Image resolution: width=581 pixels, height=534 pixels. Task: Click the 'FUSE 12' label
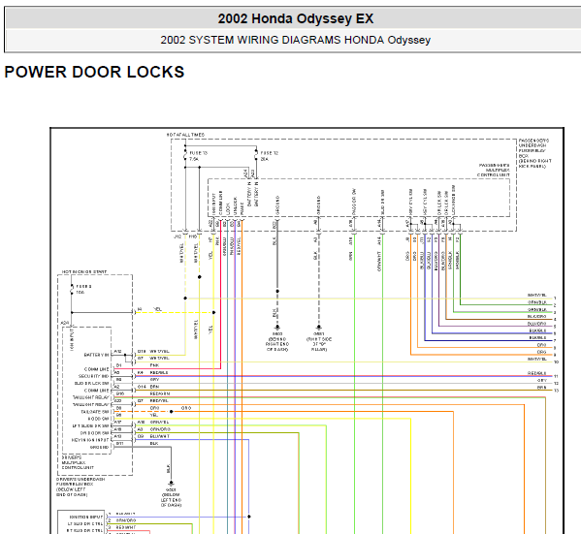(x=269, y=153)
